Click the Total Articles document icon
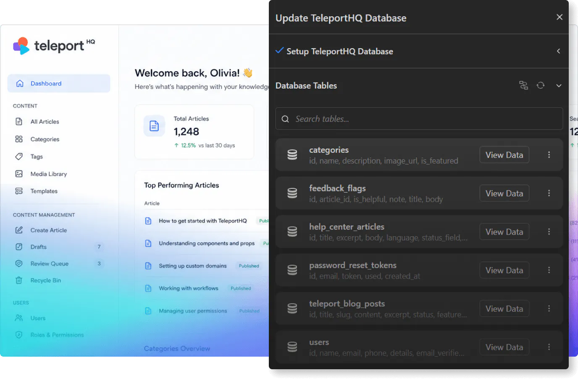The height and width of the screenshot is (381, 578). 154,126
